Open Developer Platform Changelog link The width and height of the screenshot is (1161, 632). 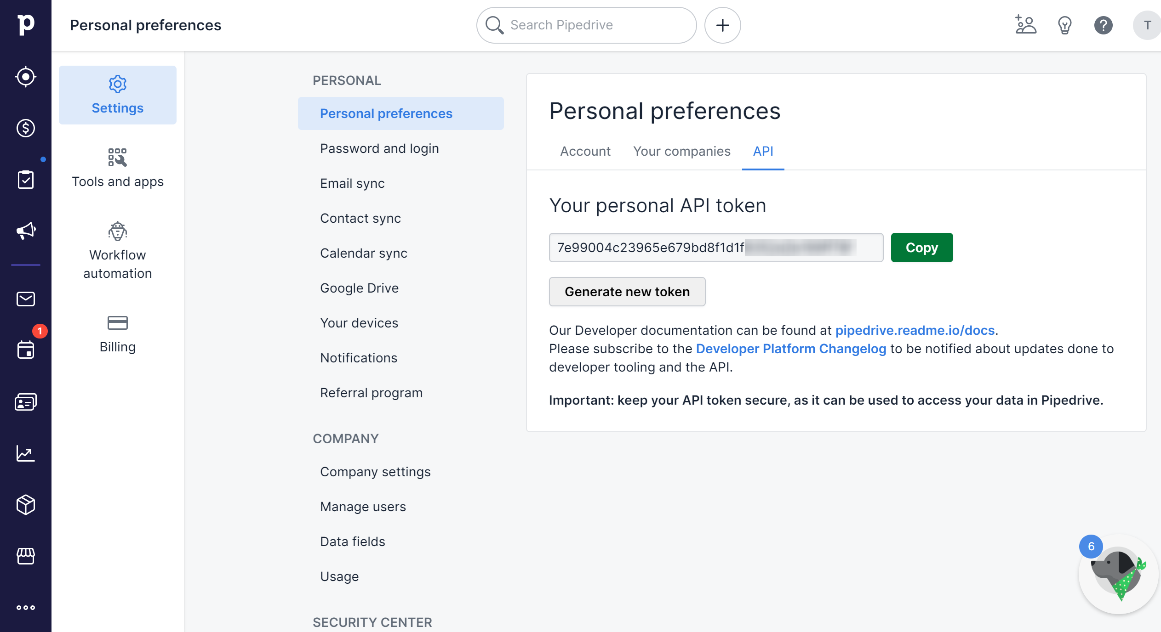point(790,349)
